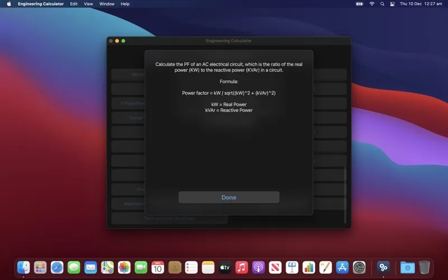Open the Edit menu

[74, 4]
